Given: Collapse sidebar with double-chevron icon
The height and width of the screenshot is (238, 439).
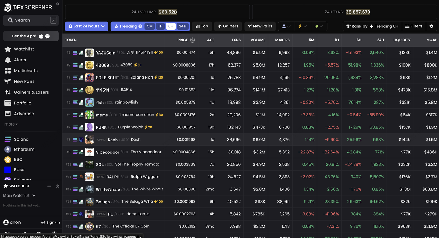Looking at the screenshot, I should pos(58,4).
